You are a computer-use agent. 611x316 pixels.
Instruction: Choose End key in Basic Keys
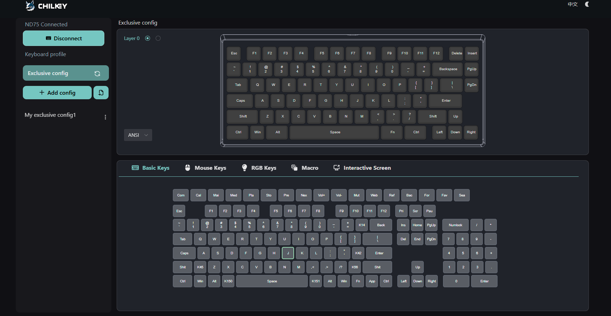417,239
